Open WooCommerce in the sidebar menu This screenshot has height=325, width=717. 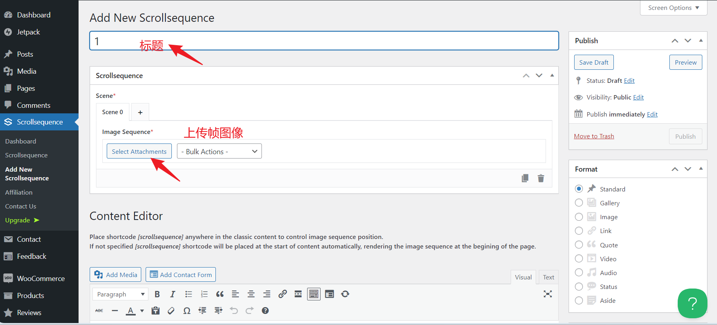click(40, 279)
